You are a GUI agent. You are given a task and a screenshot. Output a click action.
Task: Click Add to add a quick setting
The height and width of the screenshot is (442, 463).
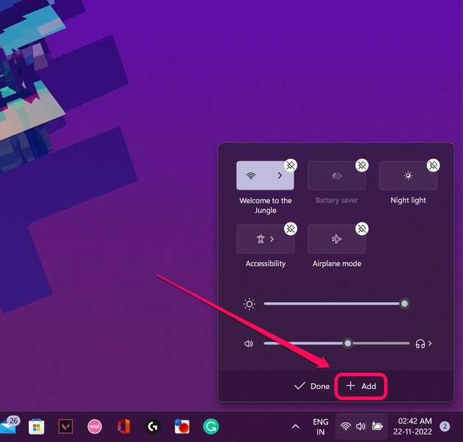361,386
